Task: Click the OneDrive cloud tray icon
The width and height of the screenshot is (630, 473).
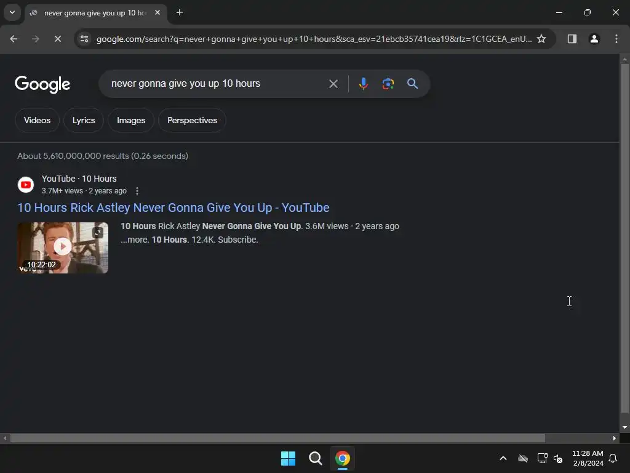Action: tap(522, 458)
